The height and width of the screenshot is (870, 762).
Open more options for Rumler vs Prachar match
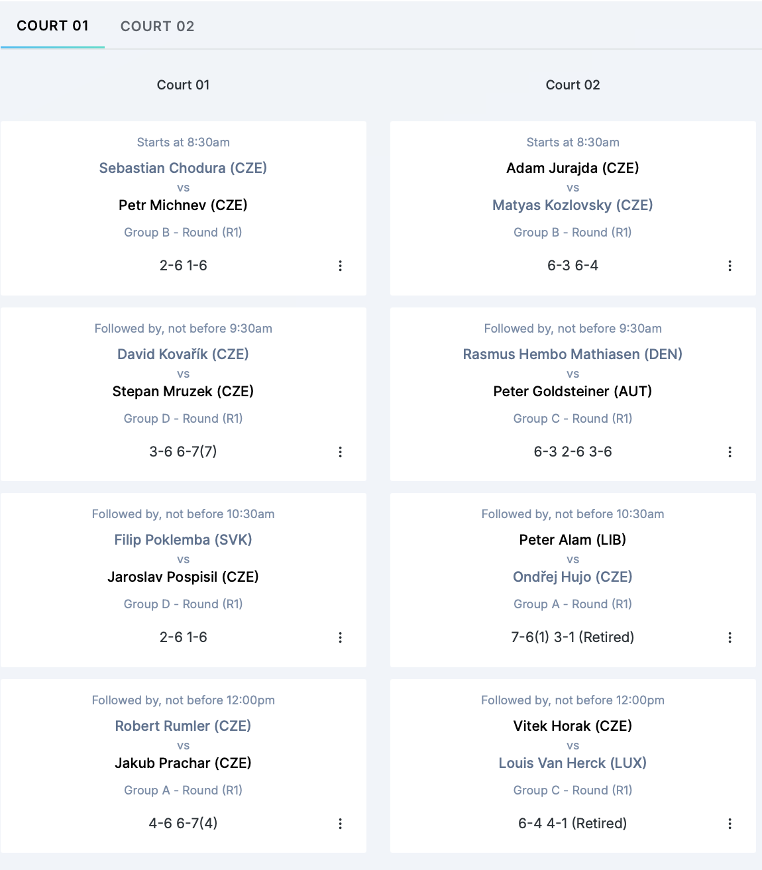coord(340,824)
